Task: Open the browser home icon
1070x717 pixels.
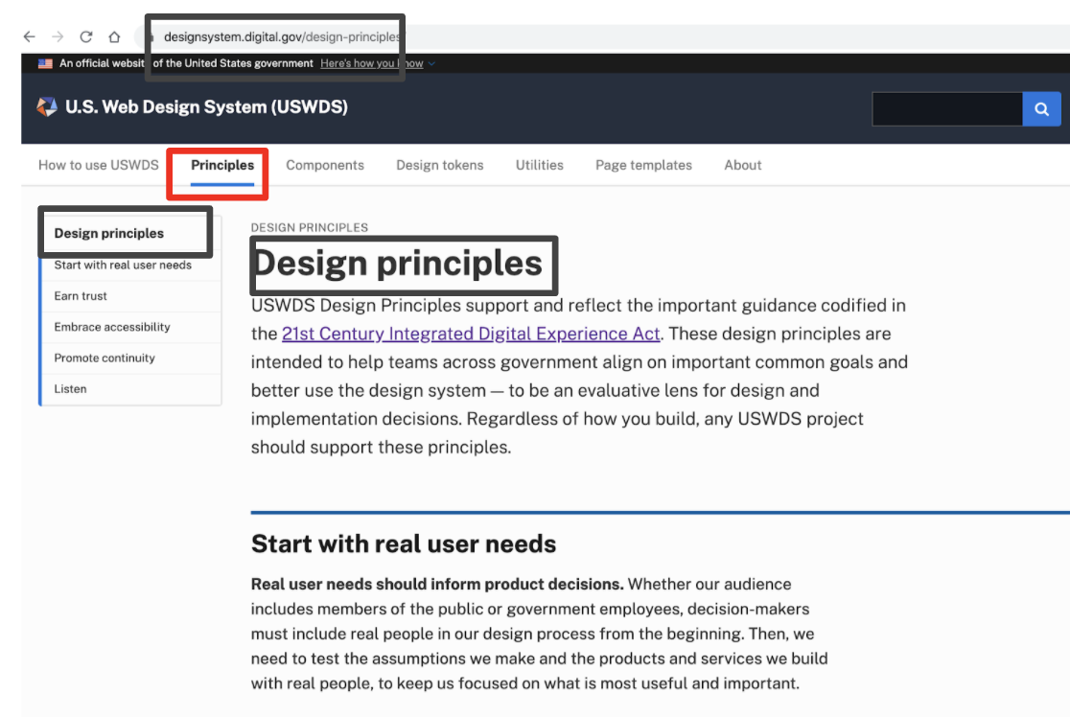Action: click(115, 36)
